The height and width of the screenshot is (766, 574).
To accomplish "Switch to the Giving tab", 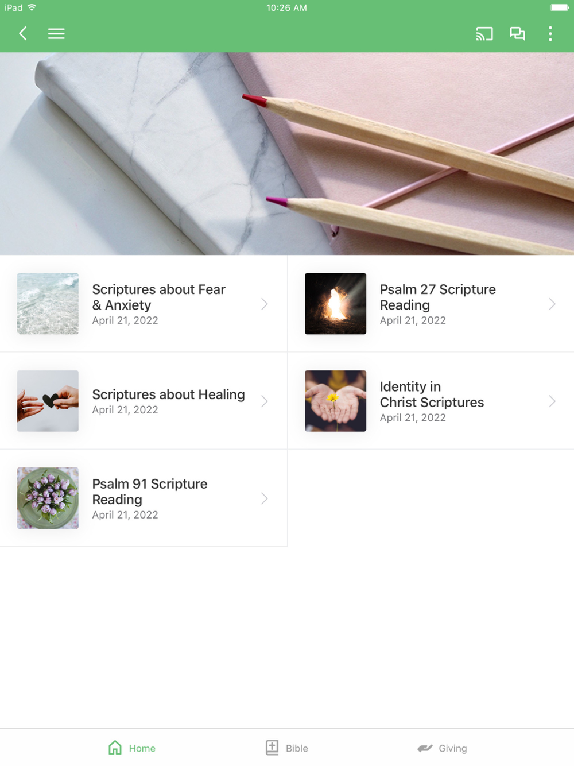I will pyautogui.click(x=442, y=748).
